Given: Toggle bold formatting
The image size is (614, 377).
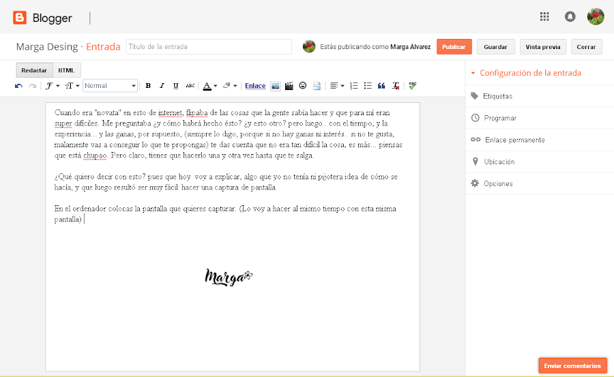Looking at the screenshot, I should tap(148, 86).
